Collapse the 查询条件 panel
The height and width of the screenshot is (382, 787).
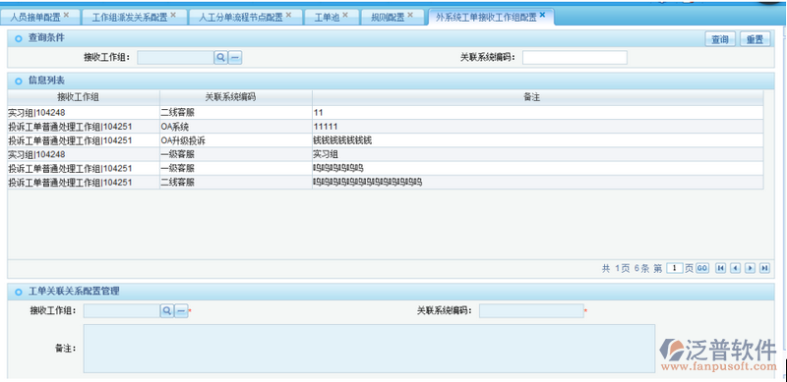coord(19,38)
